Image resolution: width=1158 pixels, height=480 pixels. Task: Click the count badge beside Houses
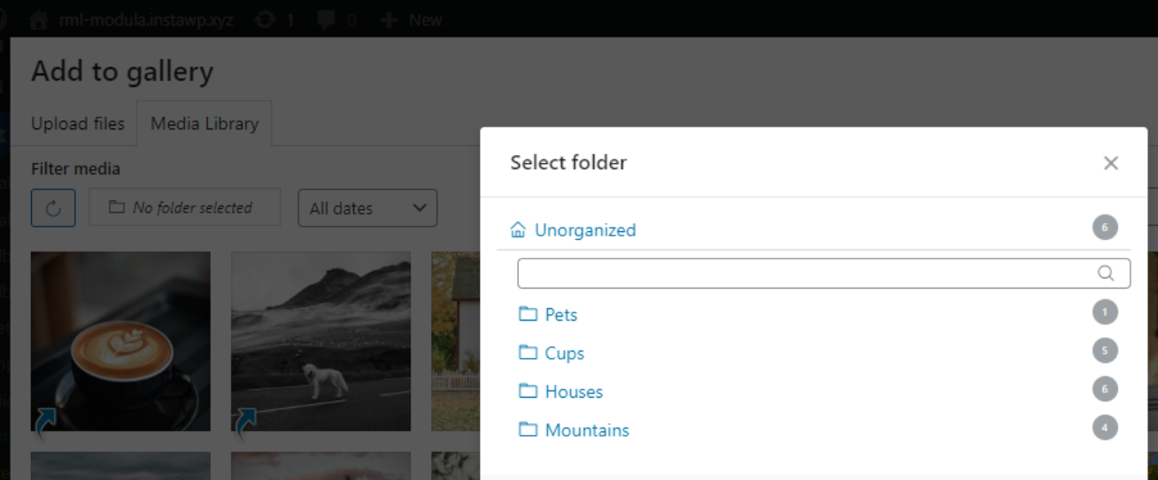(1105, 389)
